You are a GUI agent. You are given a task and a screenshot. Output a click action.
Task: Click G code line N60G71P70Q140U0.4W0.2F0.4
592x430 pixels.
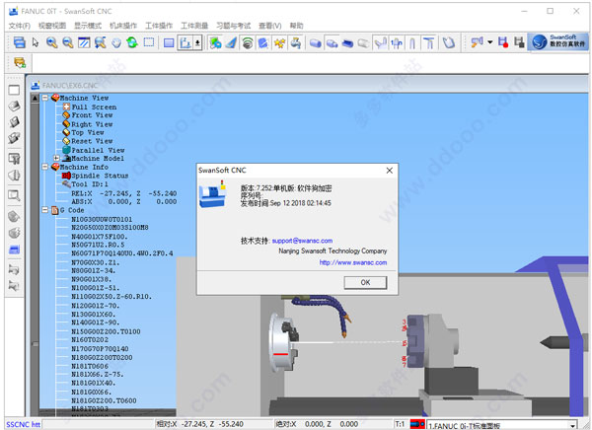coord(122,253)
